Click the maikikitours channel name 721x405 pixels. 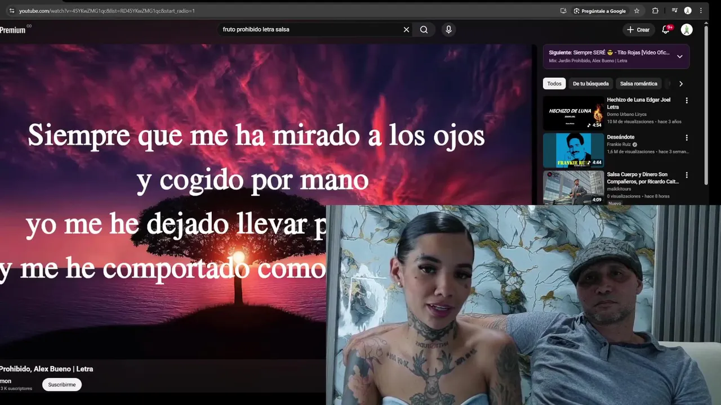[x=619, y=189]
